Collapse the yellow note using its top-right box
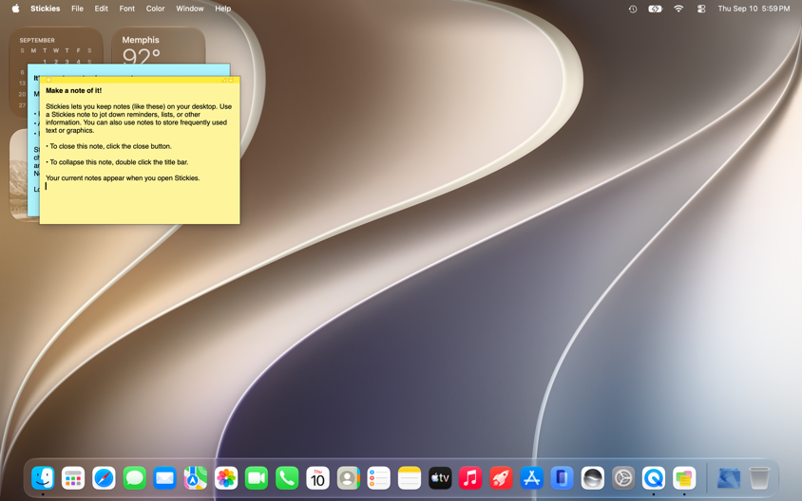Viewport: 802px width, 501px height. (231, 81)
